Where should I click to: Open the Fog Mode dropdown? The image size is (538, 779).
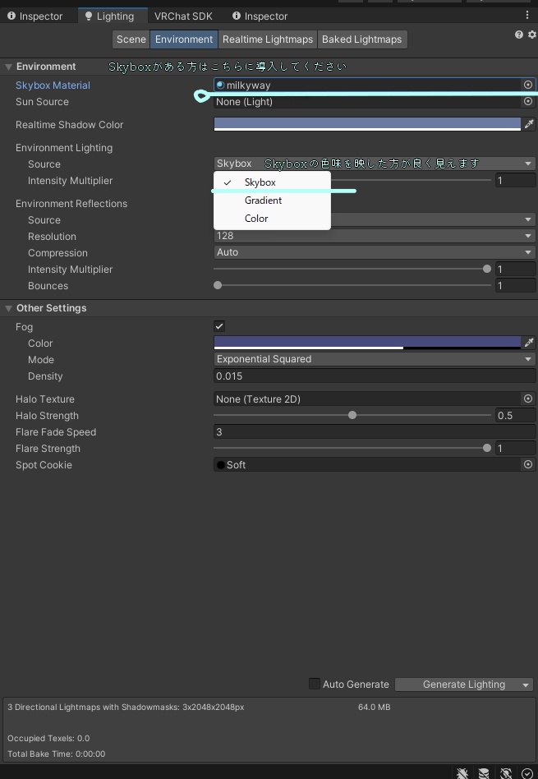click(x=374, y=359)
